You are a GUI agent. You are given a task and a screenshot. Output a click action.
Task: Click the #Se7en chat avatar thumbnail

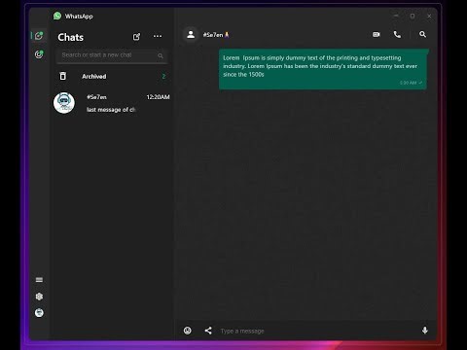coord(64,103)
